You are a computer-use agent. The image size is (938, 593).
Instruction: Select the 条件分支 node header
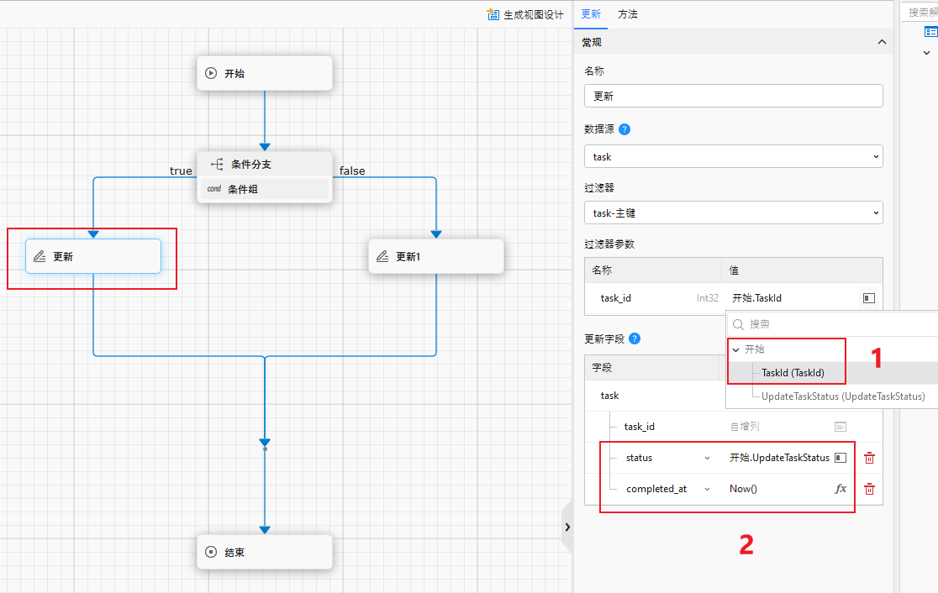tap(265, 165)
